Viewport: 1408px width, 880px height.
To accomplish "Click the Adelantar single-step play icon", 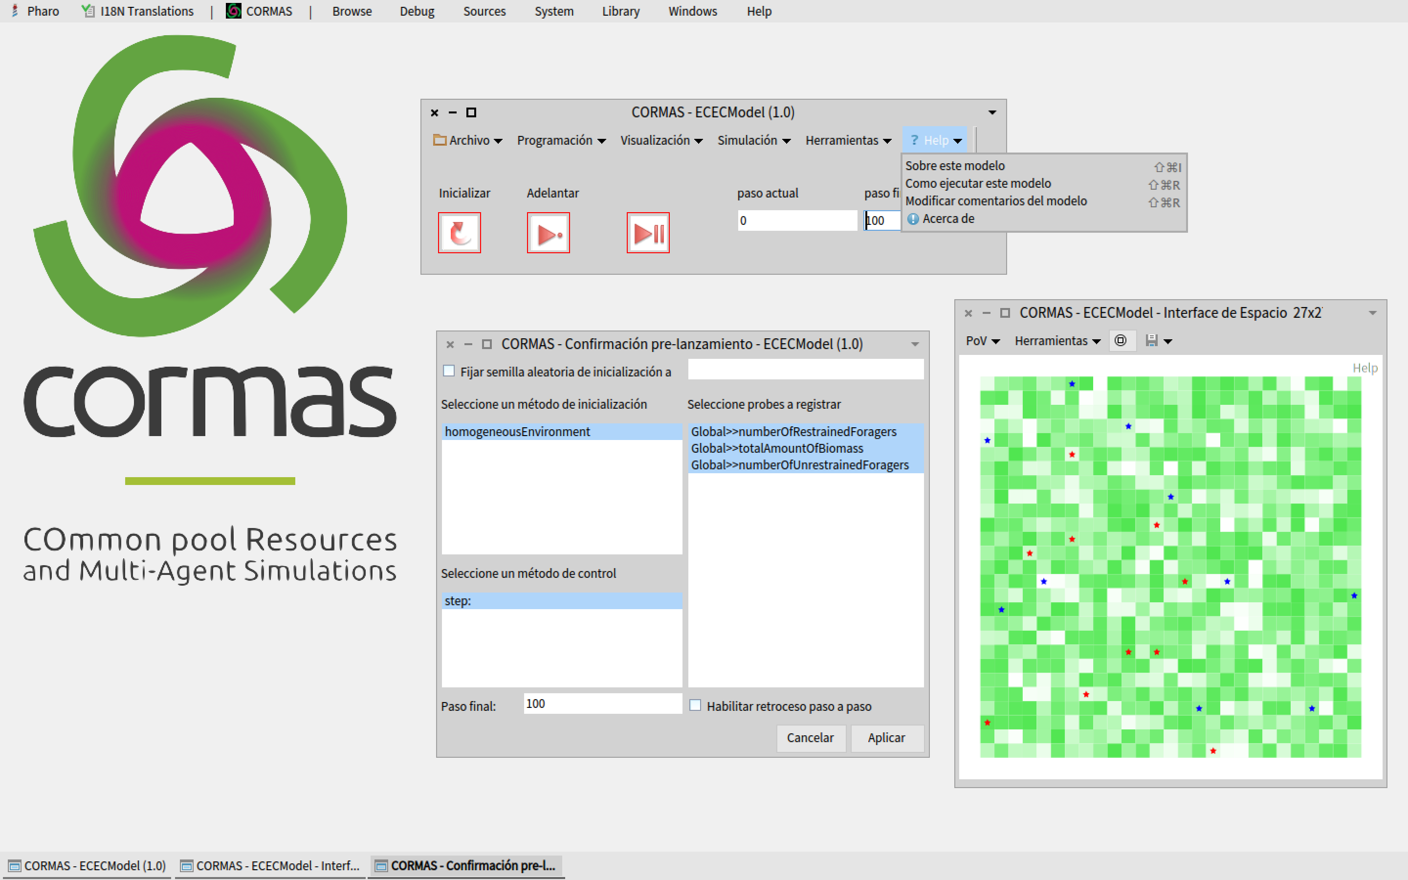I will [548, 233].
